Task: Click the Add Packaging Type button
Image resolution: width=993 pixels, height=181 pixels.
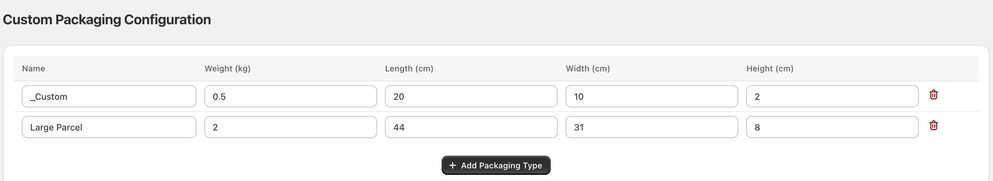Action: click(496, 165)
